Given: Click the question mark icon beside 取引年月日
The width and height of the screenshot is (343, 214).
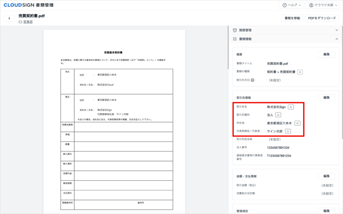Looking at the screenshot, I should click(x=252, y=80).
